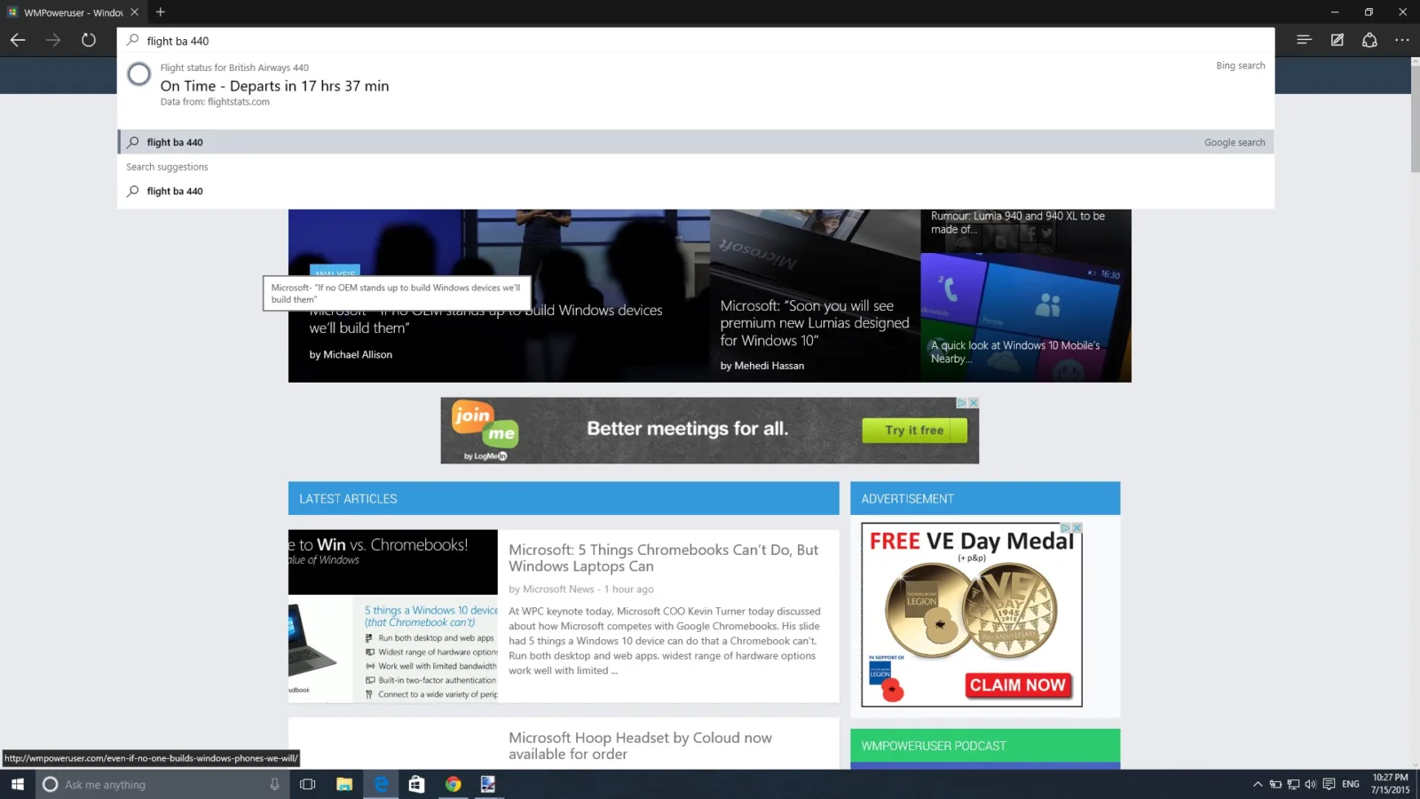The height and width of the screenshot is (799, 1420).
Task: Open the More actions menu
Action: (1402, 40)
